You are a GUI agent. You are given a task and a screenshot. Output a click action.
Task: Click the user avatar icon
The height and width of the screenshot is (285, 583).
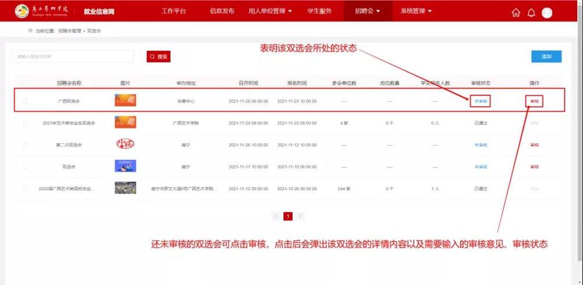tap(547, 13)
